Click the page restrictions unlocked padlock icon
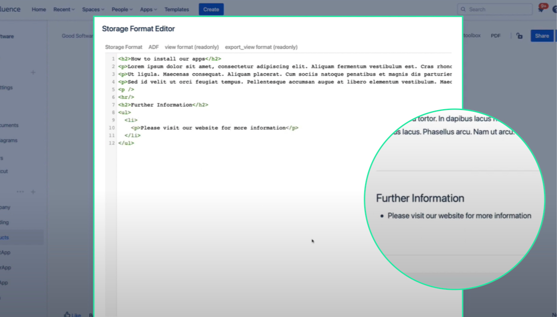 pos(519,36)
